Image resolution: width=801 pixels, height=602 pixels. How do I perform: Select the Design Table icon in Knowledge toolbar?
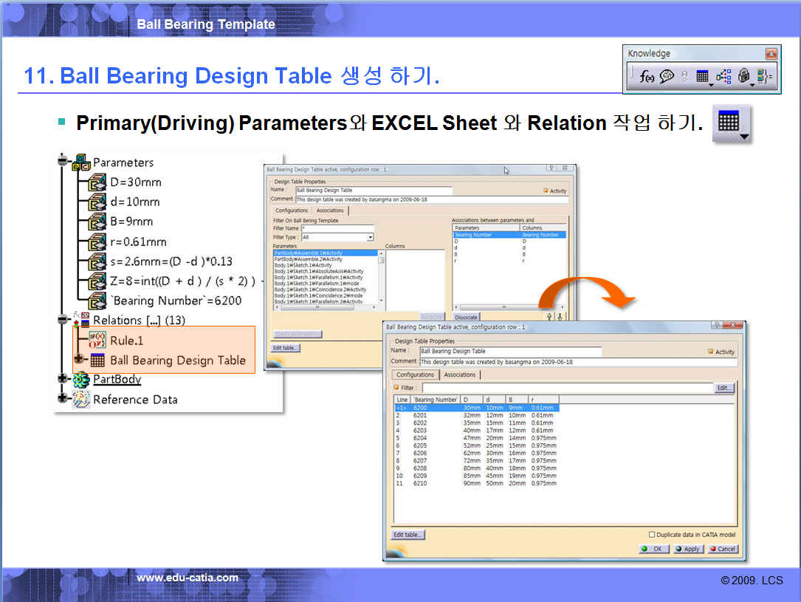pyautogui.click(x=703, y=76)
